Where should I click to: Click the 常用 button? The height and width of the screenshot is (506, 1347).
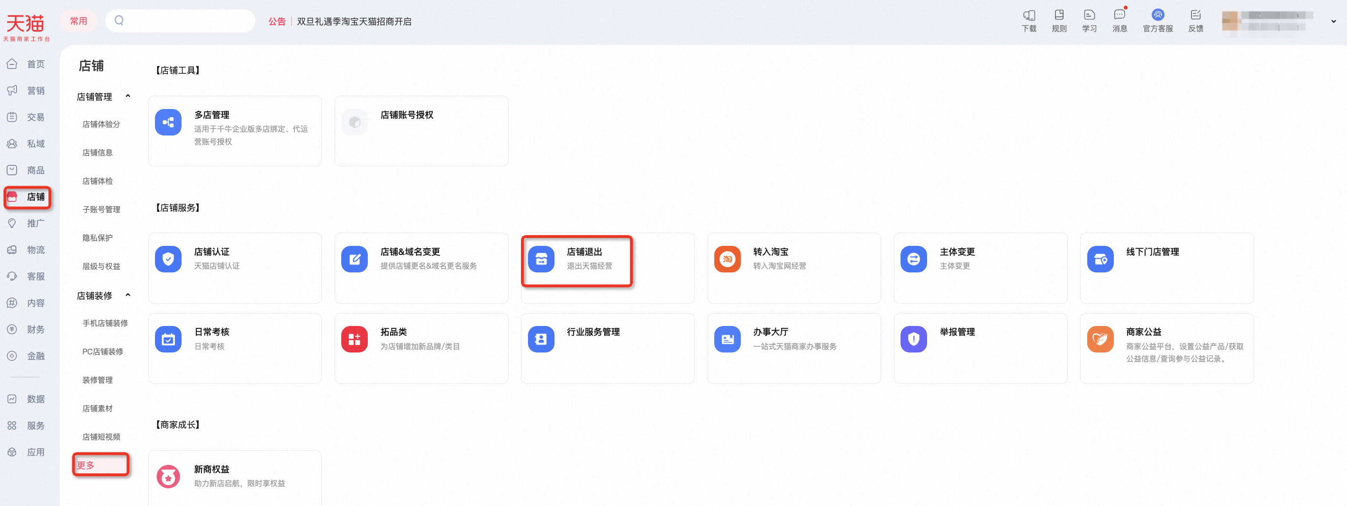[78, 21]
